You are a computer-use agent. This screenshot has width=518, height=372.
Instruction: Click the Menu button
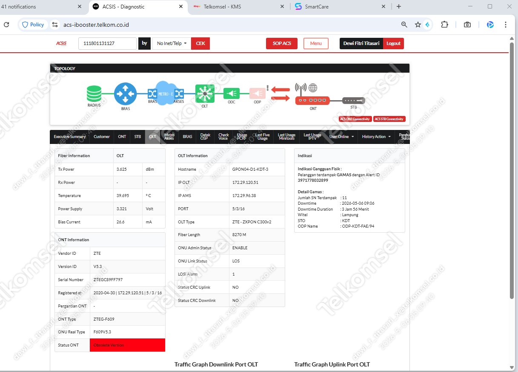point(316,43)
